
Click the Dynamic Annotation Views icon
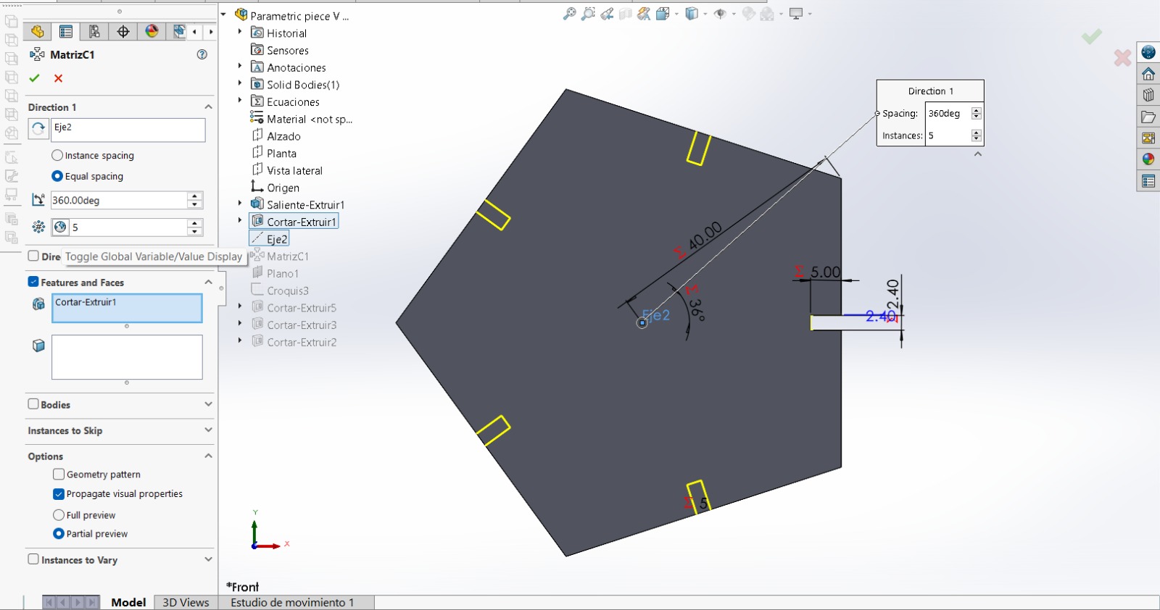[644, 14]
